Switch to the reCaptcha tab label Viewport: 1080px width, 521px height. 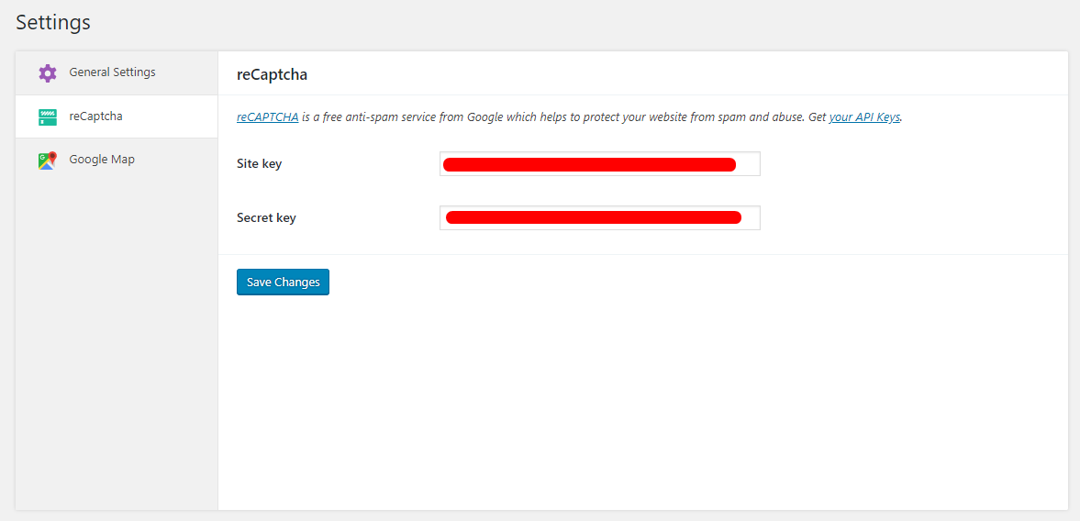click(95, 116)
